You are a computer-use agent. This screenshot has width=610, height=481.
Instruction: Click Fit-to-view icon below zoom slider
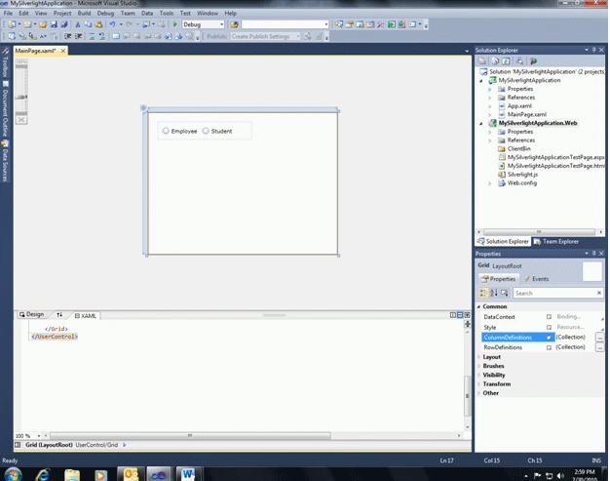[21, 120]
